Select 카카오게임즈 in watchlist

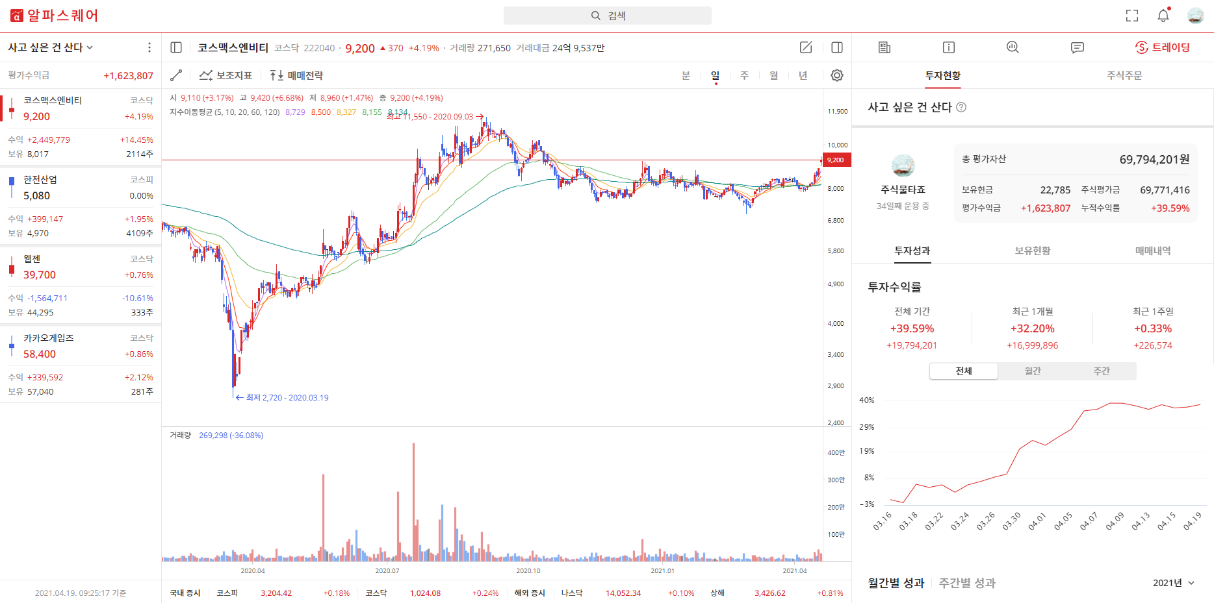(81, 364)
